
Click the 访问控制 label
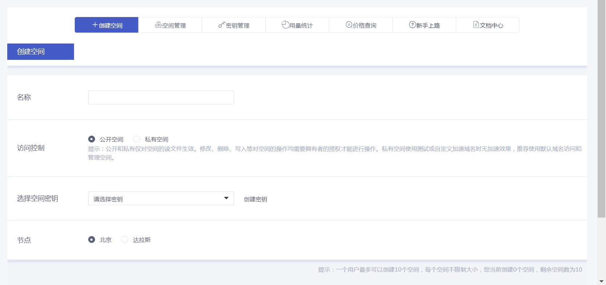31,148
